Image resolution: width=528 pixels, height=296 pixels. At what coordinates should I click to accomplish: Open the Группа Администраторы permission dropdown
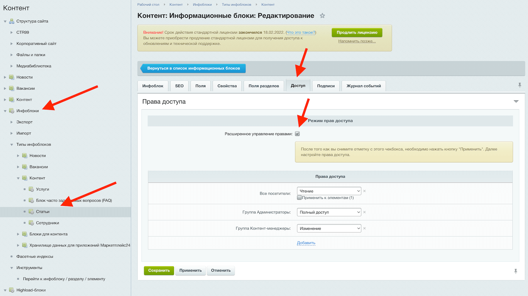click(329, 212)
